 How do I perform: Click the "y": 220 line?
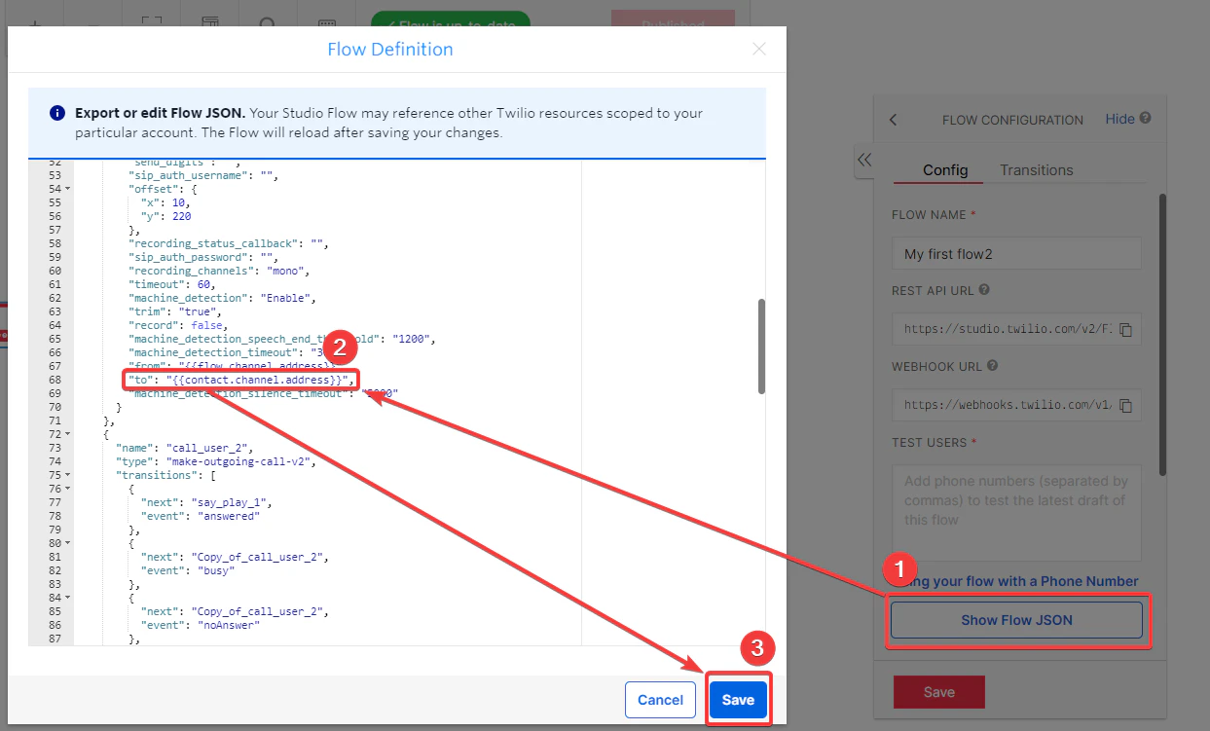coord(166,216)
